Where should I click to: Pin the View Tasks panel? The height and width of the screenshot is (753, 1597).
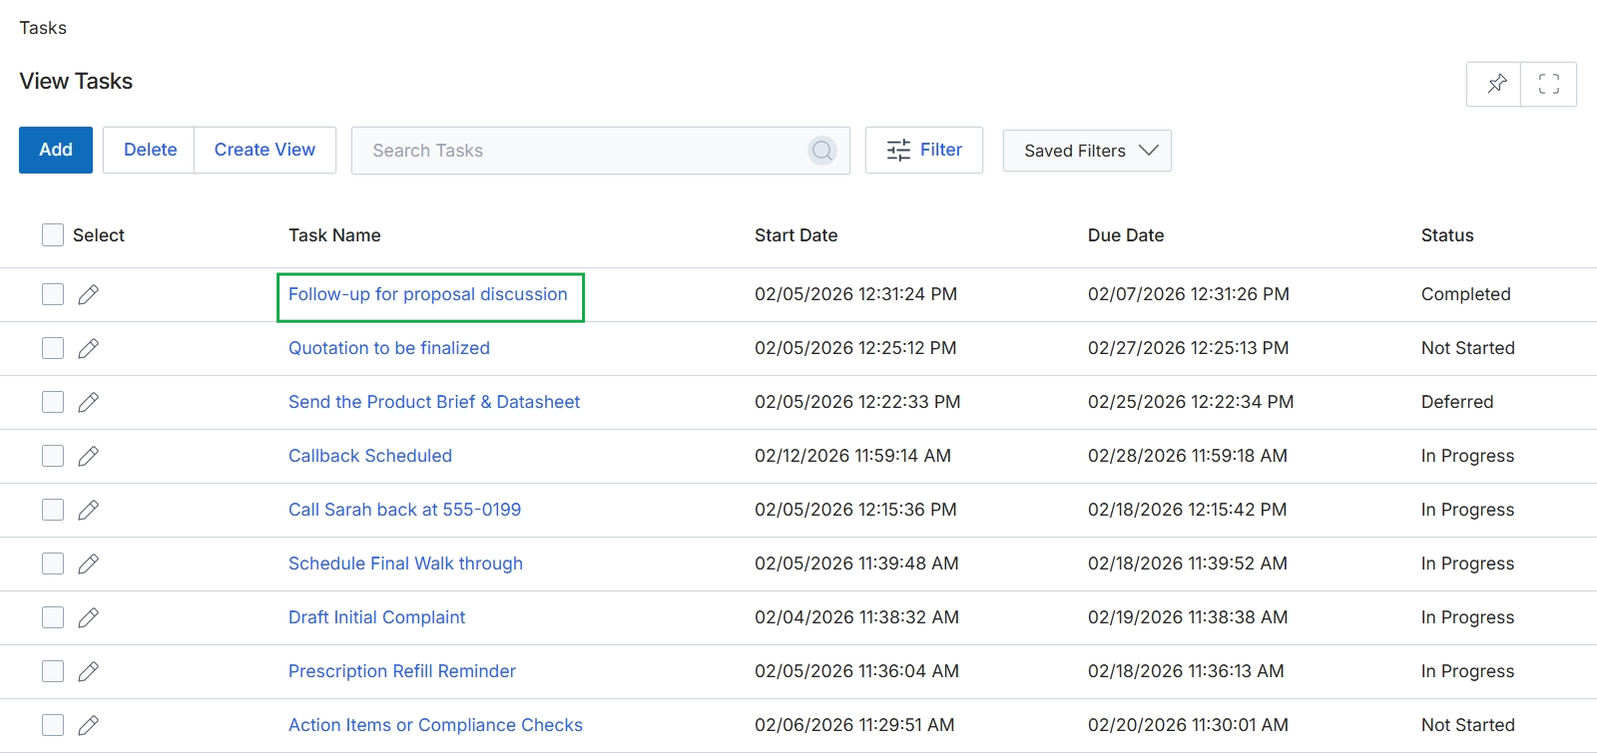1494,84
